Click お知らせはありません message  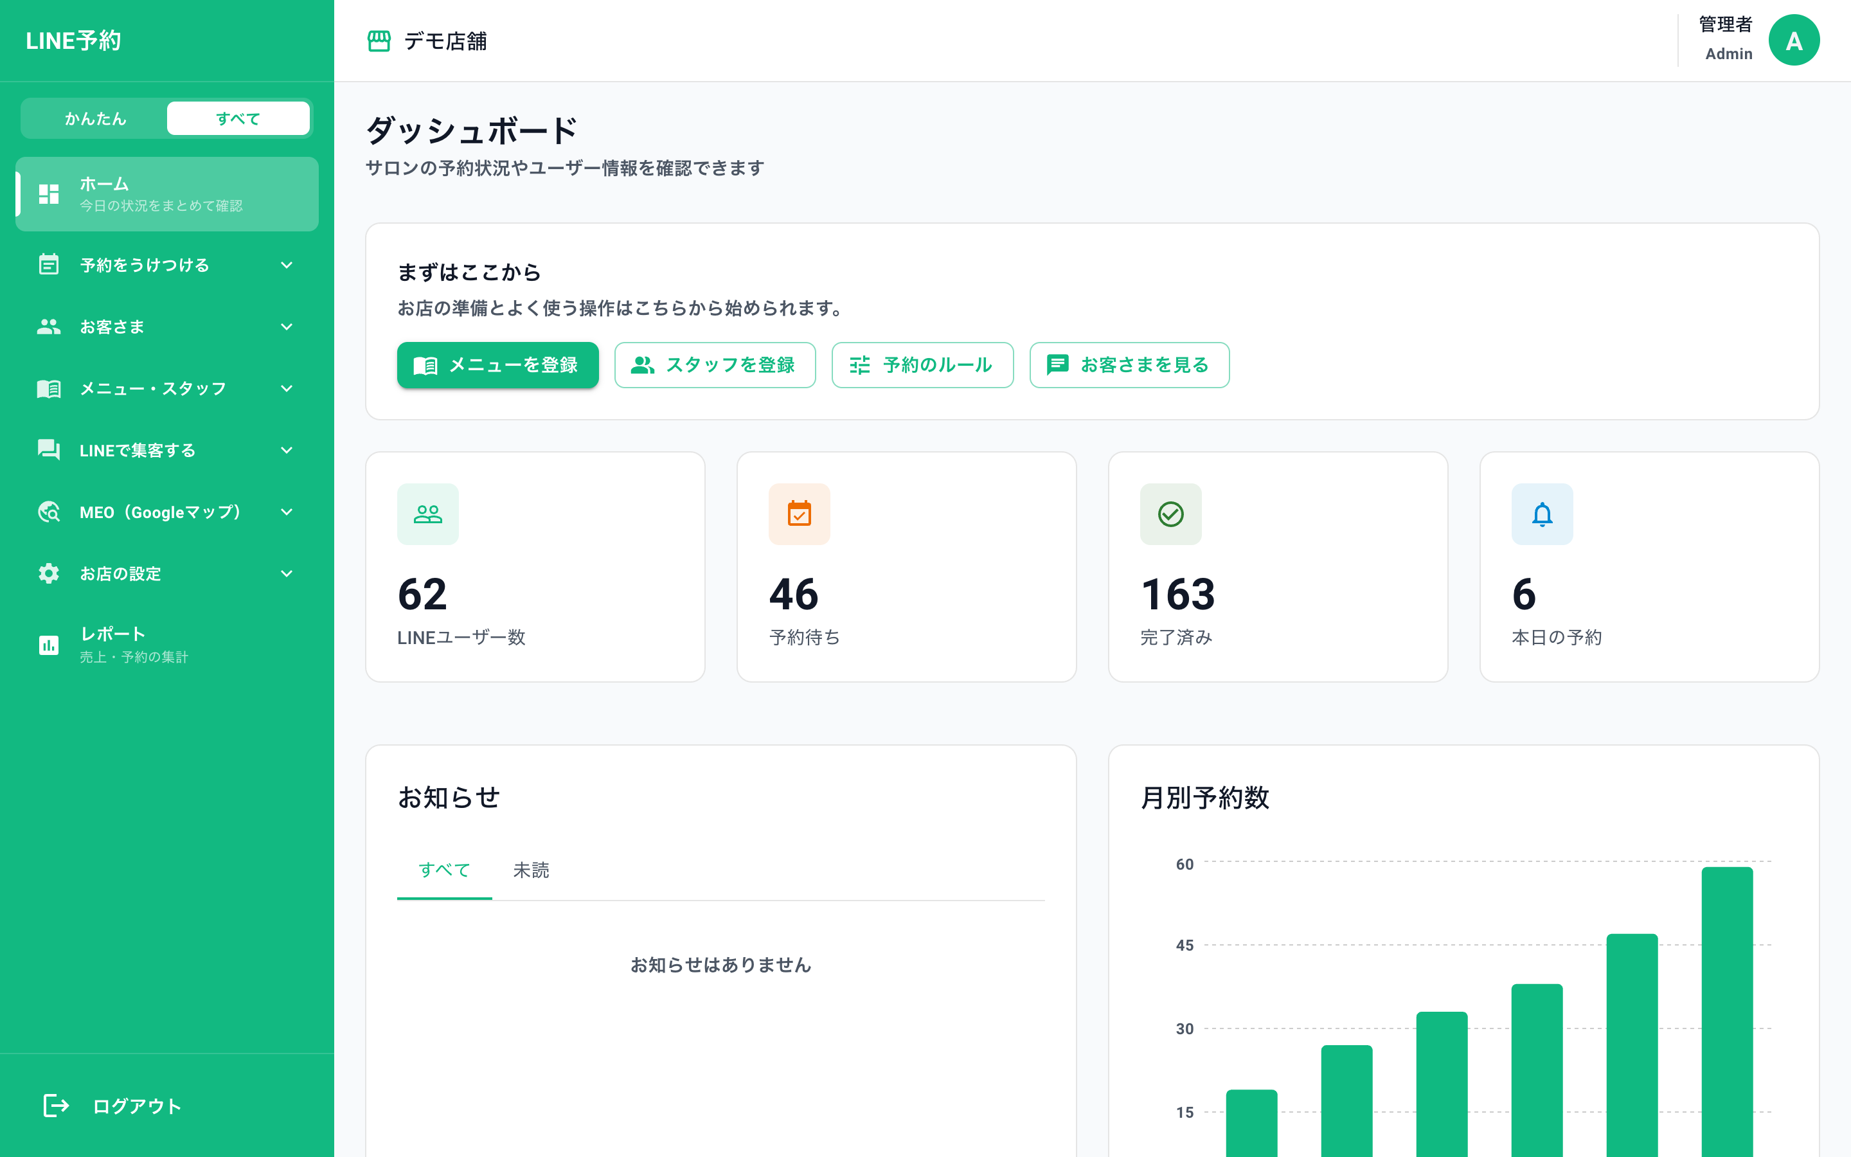point(720,965)
